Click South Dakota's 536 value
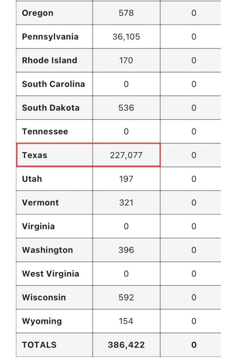 pos(126,108)
